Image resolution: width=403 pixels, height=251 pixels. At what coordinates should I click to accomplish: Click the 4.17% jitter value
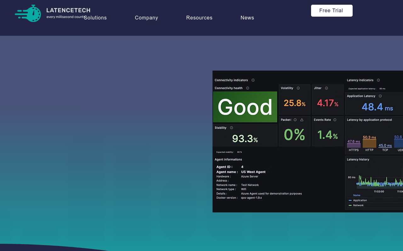(x=328, y=103)
